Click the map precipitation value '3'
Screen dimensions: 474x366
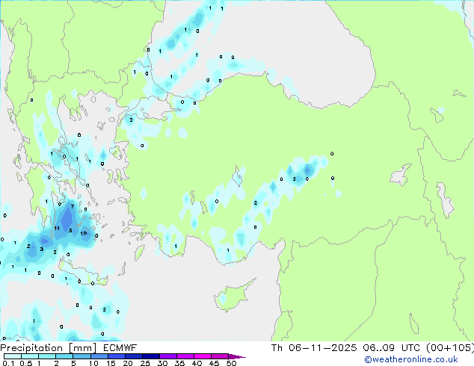pos(42,249)
